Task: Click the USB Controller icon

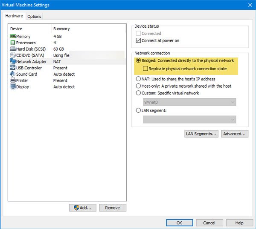Action: click(x=12, y=68)
